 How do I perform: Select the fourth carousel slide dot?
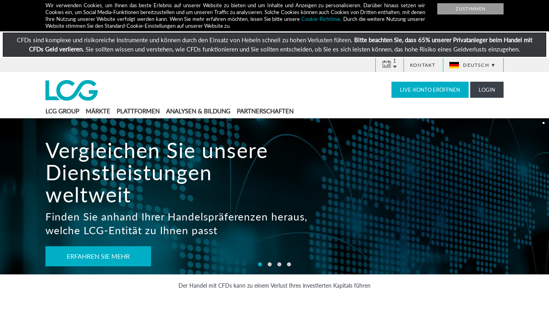[x=289, y=264]
